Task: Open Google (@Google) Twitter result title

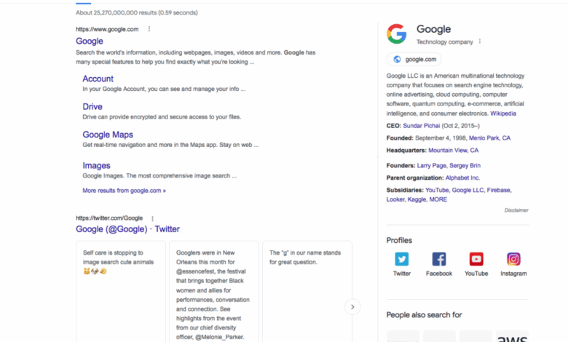Action: pos(127,229)
